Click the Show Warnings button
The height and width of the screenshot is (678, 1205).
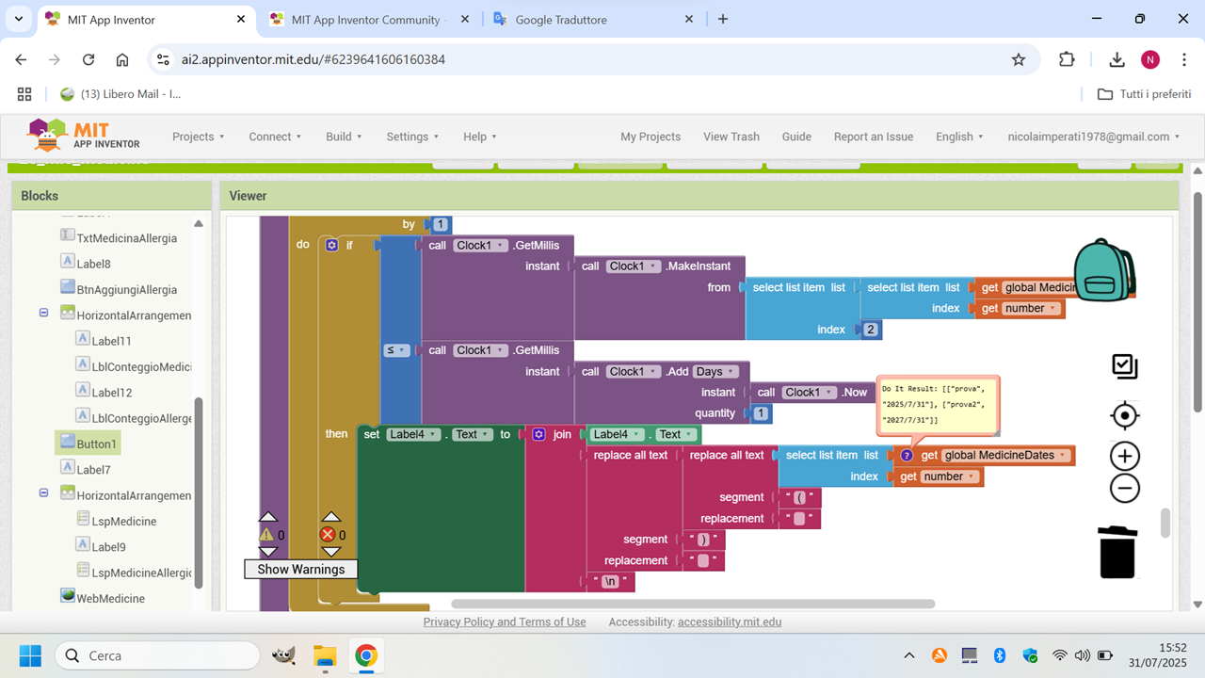[300, 569]
